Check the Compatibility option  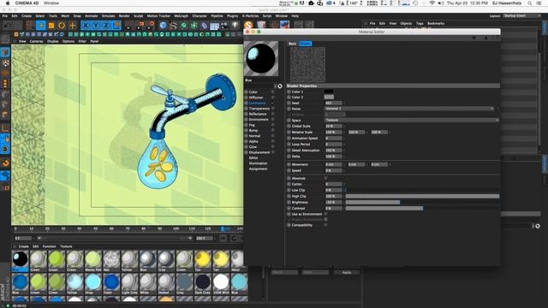pos(325,225)
